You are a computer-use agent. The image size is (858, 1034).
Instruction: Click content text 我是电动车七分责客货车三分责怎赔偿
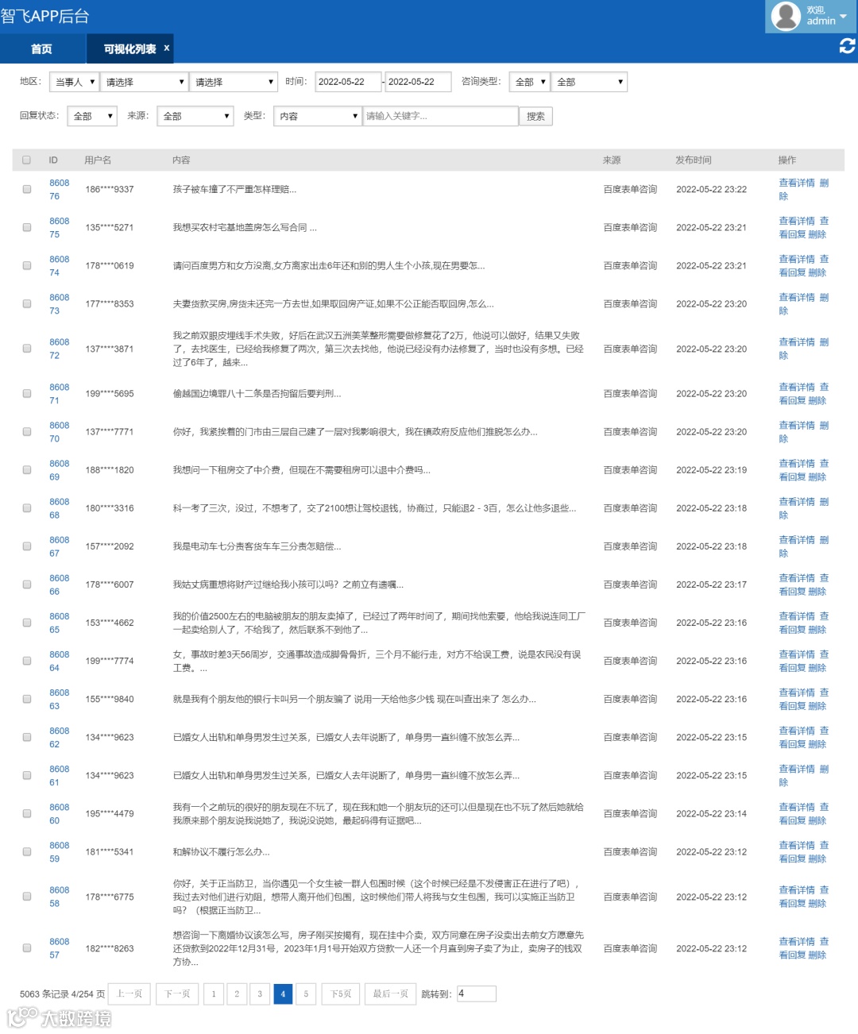coord(257,546)
